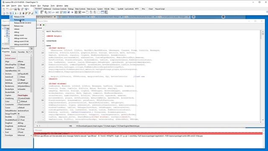Switch to the Favorites tab in Object Inspector
This screenshot has height=151, width=268.
pos(21,52)
